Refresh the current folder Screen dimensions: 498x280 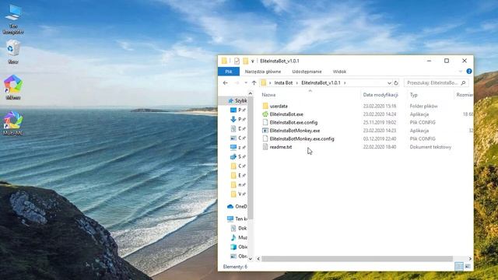click(396, 83)
